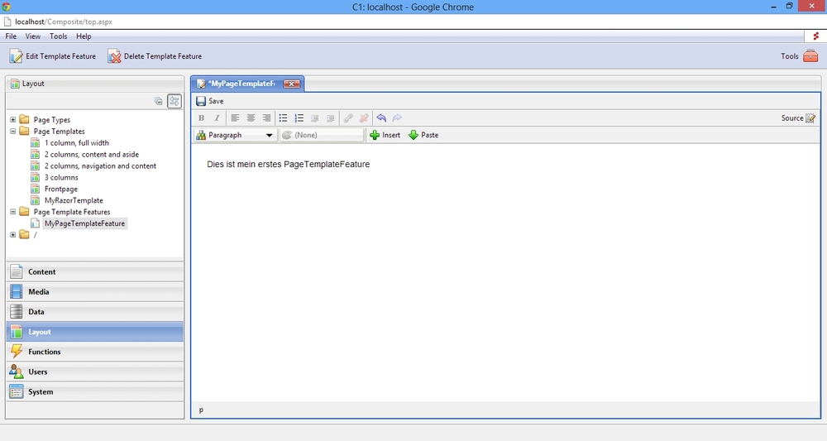Viewport: 827px width, 441px height.
Task: Toggle italic formatting
Action: click(217, 118)
